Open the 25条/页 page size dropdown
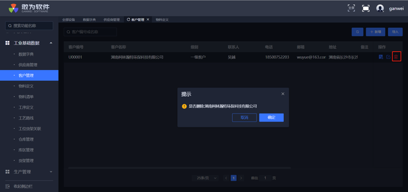 click(207, 178)
